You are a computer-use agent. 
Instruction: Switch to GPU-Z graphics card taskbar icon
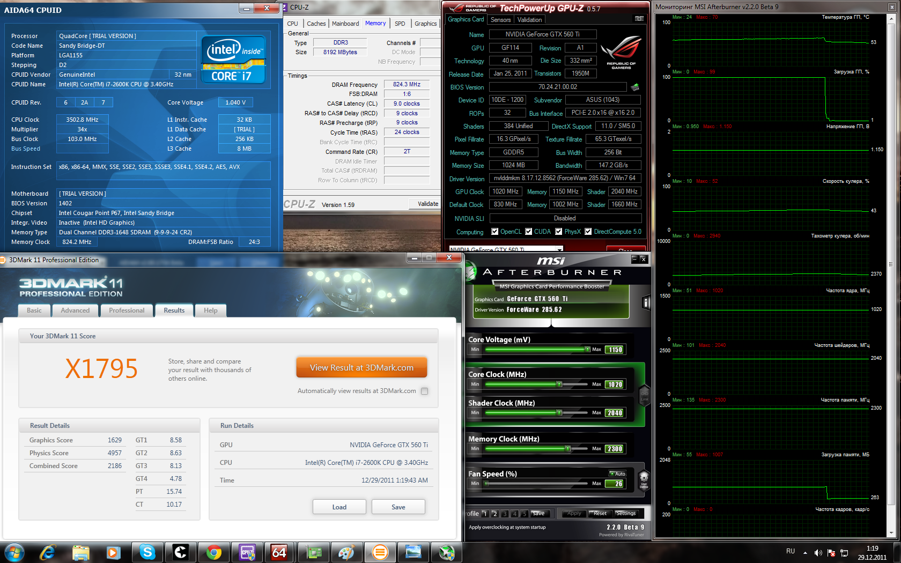(313, 552)
